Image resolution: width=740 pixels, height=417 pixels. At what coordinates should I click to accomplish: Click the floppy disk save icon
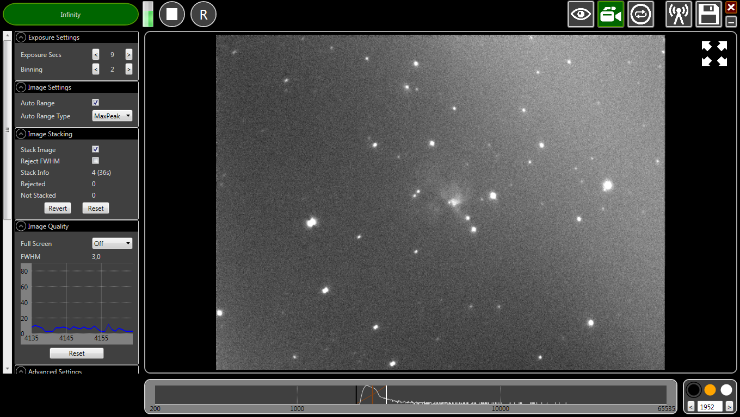pyautogui.click(x=708, y=14)
